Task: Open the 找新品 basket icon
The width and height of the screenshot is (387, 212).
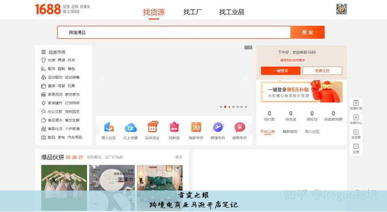Action: click(x=174, y=127)
